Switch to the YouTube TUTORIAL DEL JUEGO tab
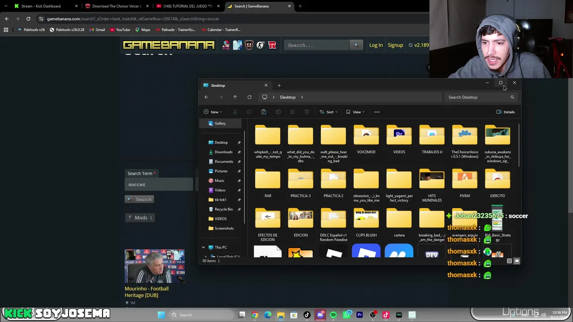This screenshot has height=322, width=573. pyautogui.click(x=188, y=6)
